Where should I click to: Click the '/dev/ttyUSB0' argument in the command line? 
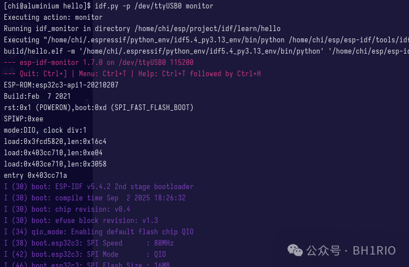pyautogui.click(x=158, y=6)
